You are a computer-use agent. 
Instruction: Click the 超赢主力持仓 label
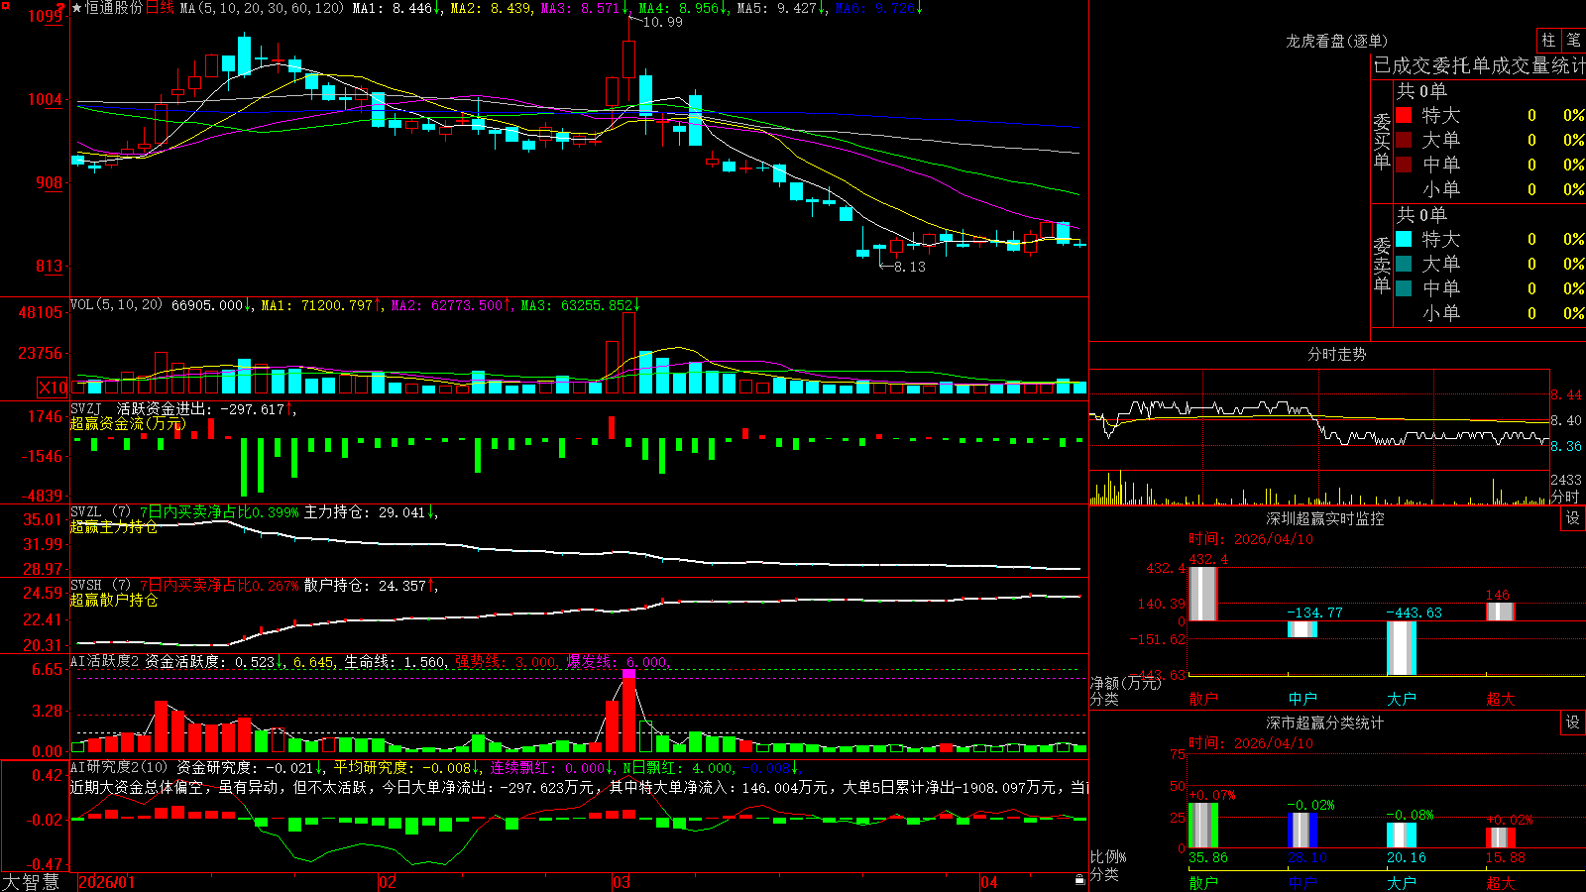(114, 526)
